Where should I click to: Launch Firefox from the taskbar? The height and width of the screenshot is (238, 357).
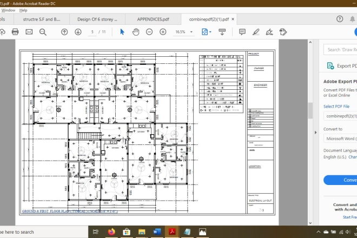click(111, 232)
